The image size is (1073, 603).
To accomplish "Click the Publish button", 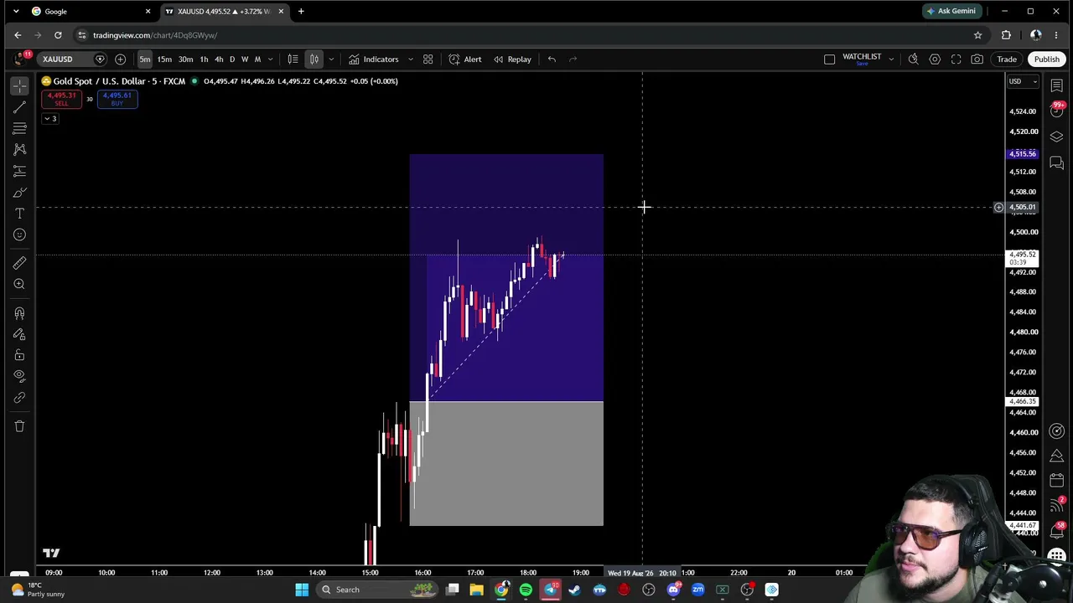I will tap(1046, 59).
